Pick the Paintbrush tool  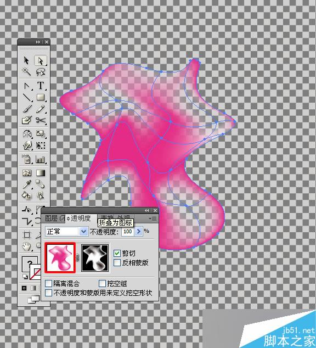27,109
